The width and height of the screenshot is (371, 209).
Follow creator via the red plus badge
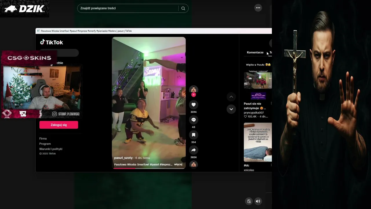coord(194,95)
